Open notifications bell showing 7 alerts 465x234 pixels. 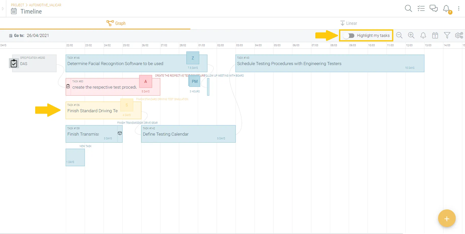(446, 8)
